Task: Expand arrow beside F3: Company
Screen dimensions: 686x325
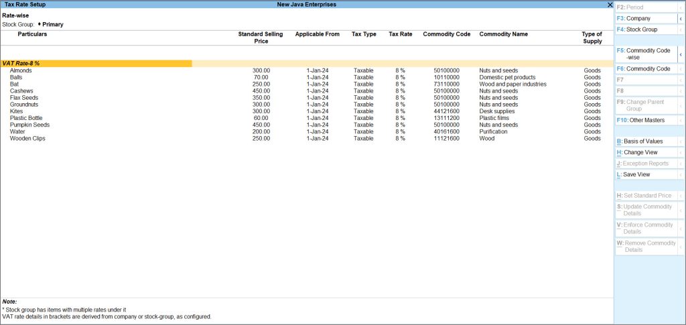Action: (x=681, y=19)
